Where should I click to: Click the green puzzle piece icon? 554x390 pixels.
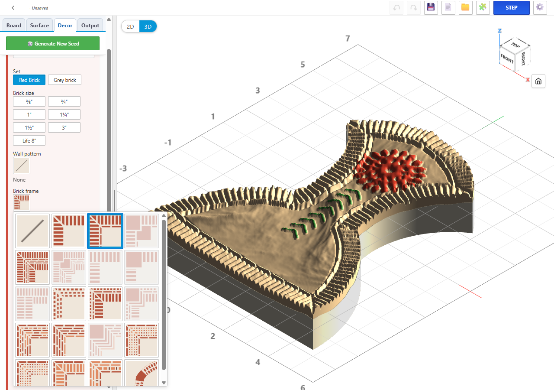pos(483,7)
